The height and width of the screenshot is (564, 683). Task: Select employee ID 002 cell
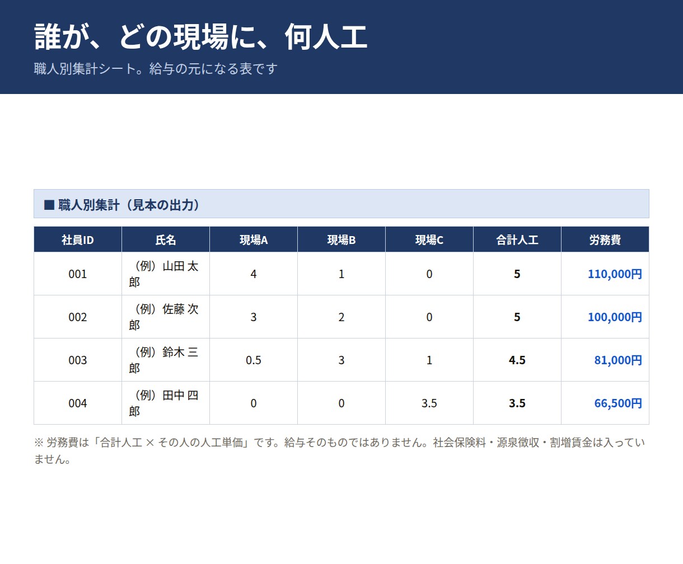(x=78, y=317)
